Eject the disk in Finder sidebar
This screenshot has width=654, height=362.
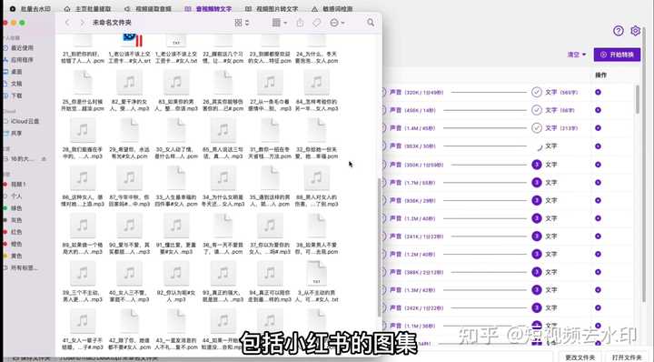[x=44, y=159]
